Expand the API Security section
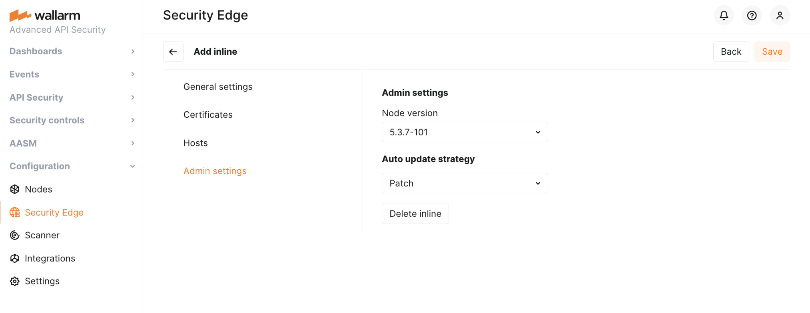810x313 pixels. pyautogui.click(x=72, y=97)
